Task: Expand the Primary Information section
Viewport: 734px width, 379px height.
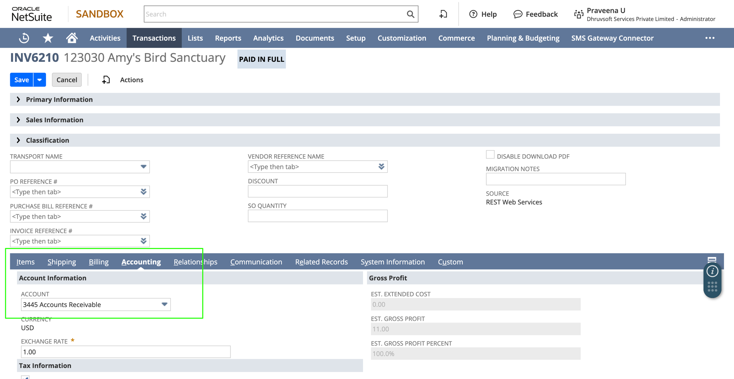Action: pos(18,99)
